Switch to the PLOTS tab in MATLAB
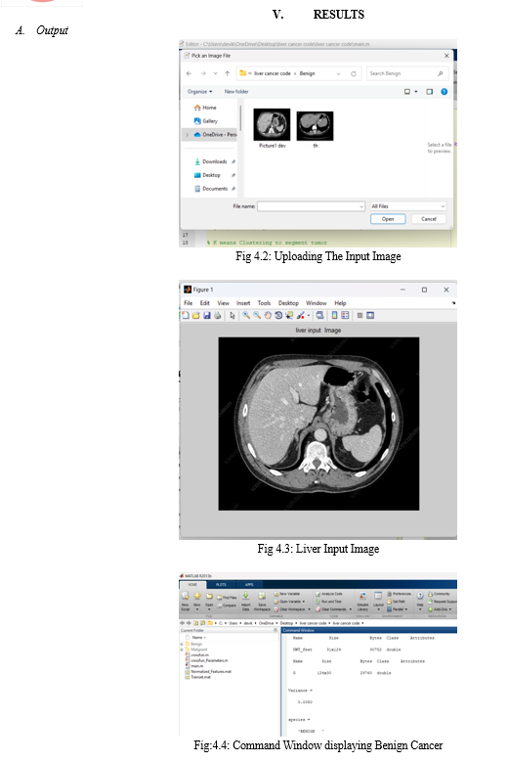508x762 pixels. pyautogui.click(x=221, y=584)
